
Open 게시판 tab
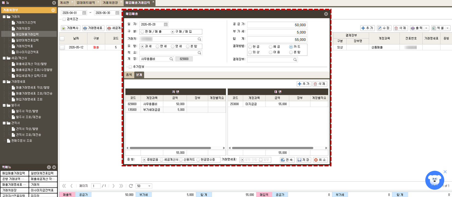tap(65, 3)
